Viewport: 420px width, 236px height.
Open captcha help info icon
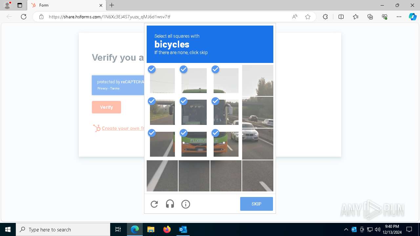pyautogui.click(x=186, y=204)
